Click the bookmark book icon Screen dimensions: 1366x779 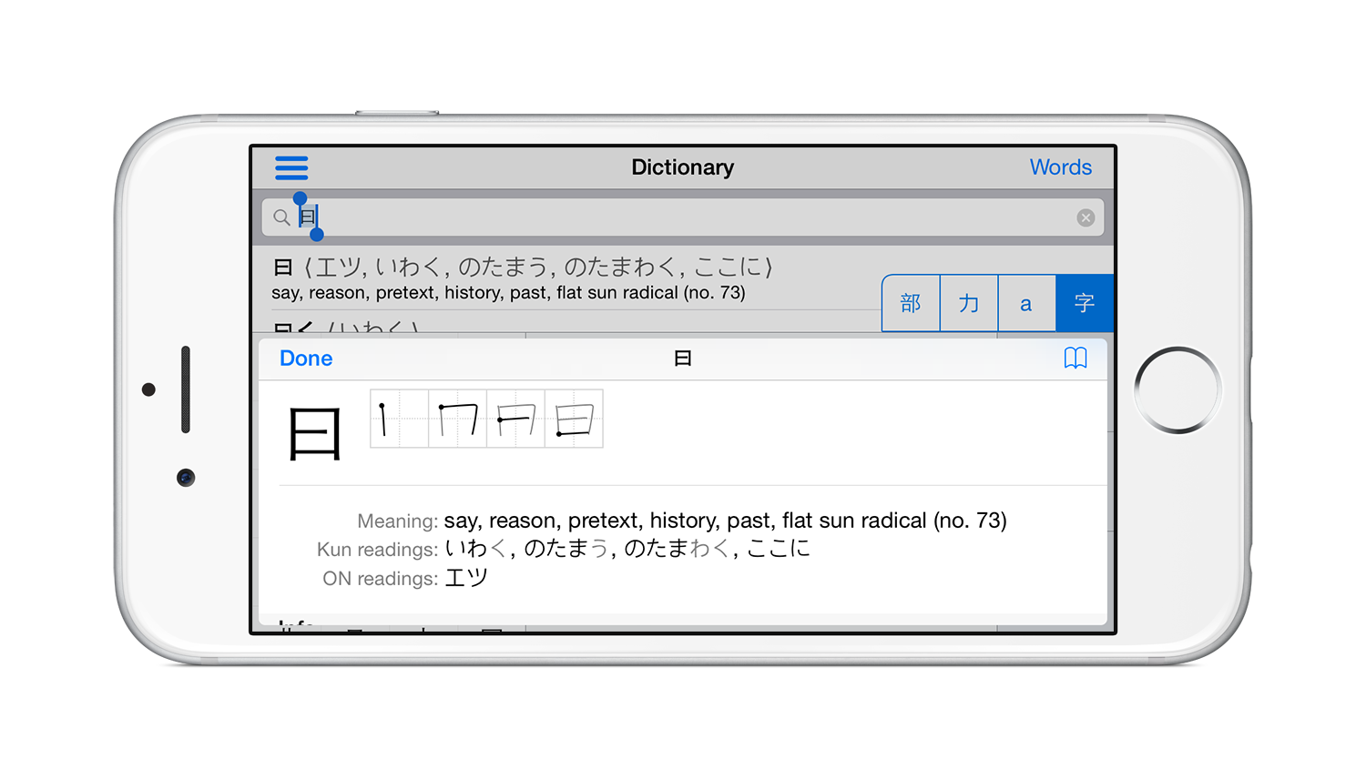coord(1075,359)
